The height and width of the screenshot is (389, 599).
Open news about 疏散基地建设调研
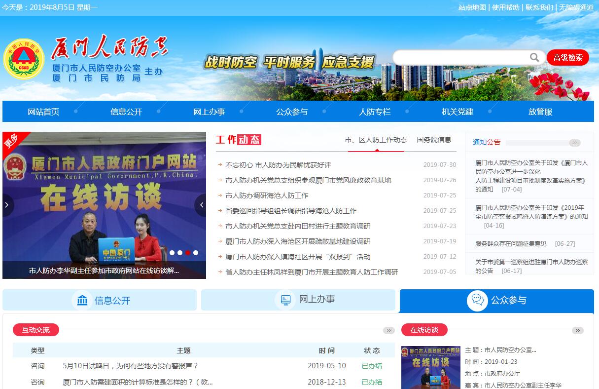[x=298, y=241]
